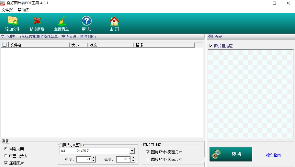Screen dimensions: 295x167
Task: Click the app icon in the title bar
Action: 3,3
